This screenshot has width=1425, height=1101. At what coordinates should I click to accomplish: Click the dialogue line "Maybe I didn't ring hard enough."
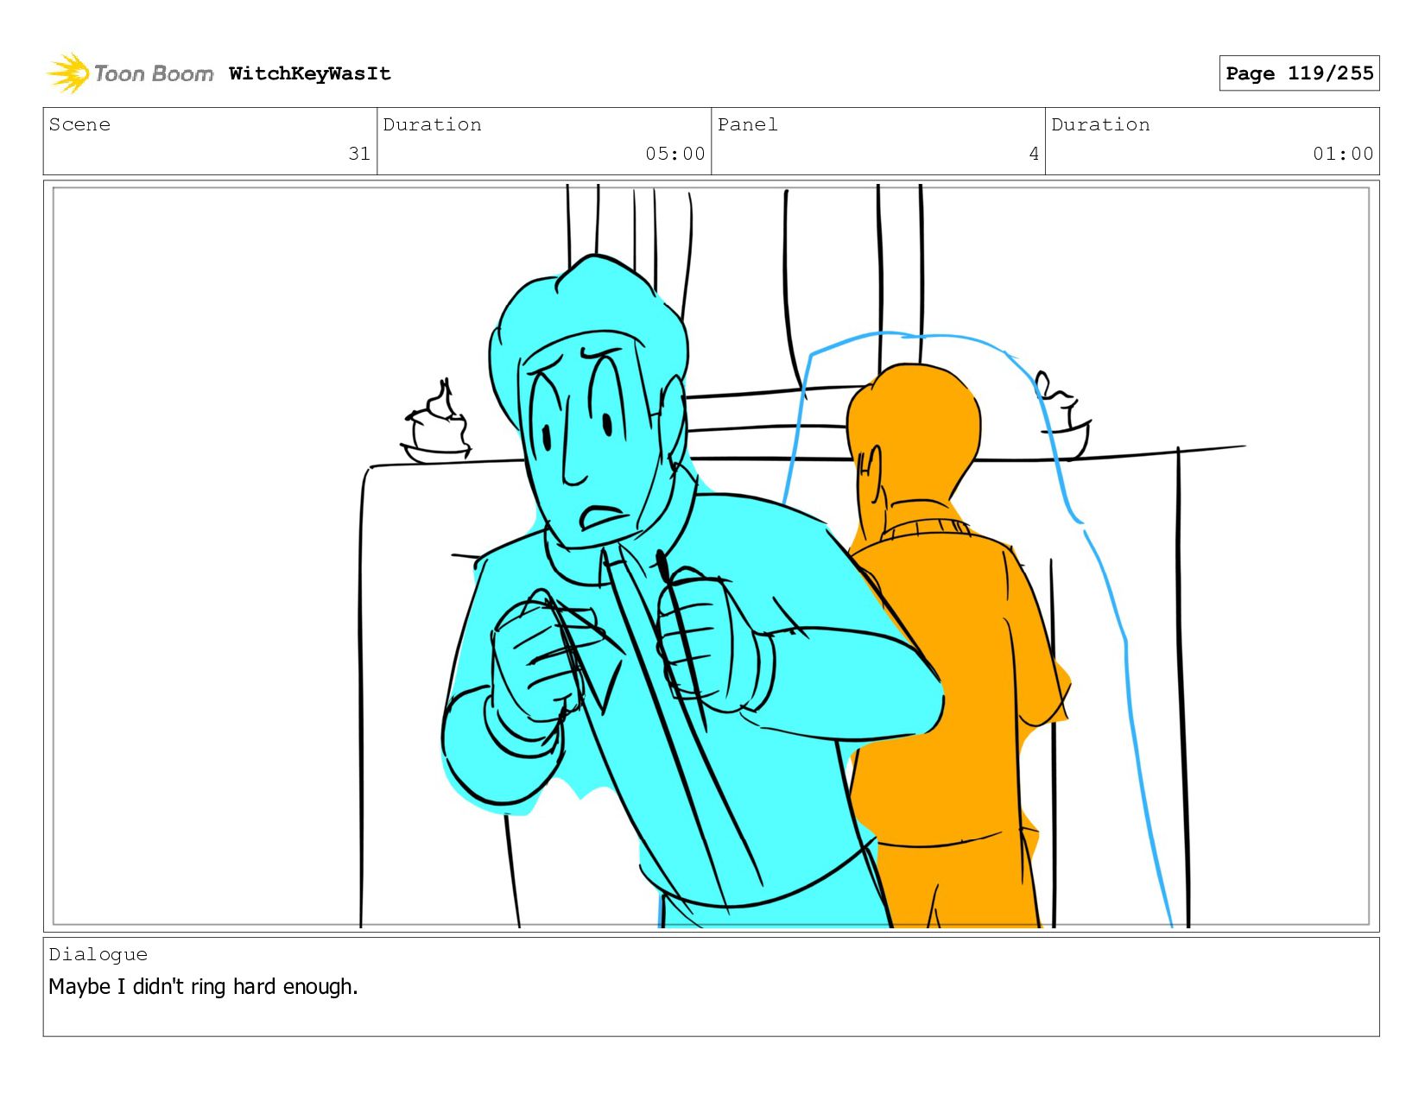click(203, 986)
